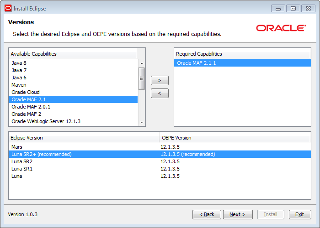Select Luna SR2+ (recommended) row
This screenshot has height=228, width=320.
pyautogui.click(x=160, y=154)
